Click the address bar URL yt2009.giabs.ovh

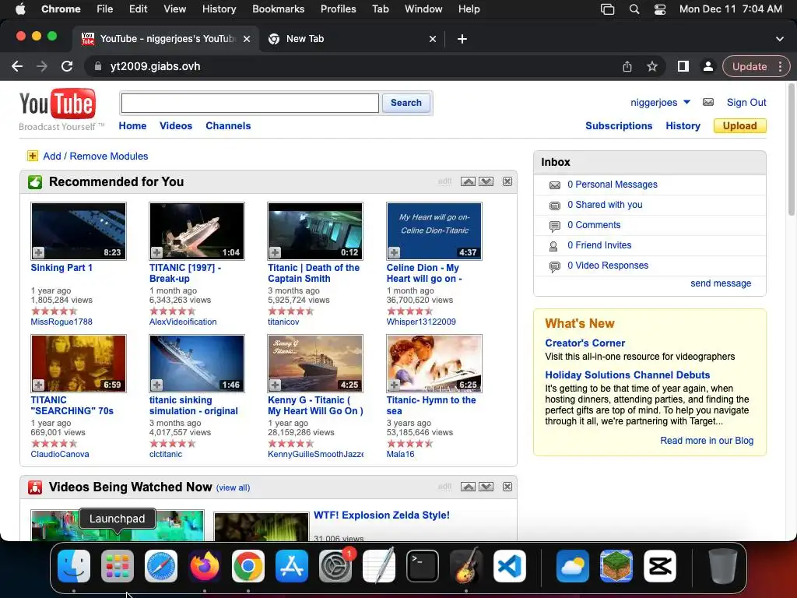(155, 66)
